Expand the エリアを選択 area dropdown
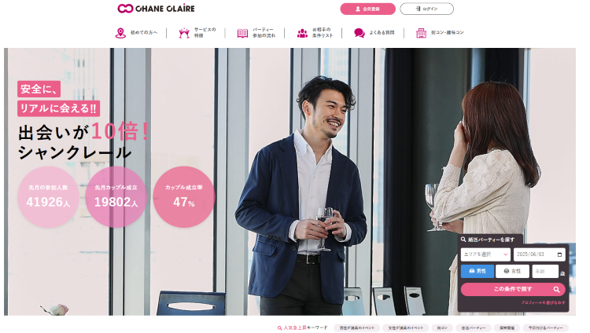 point(485,254)
